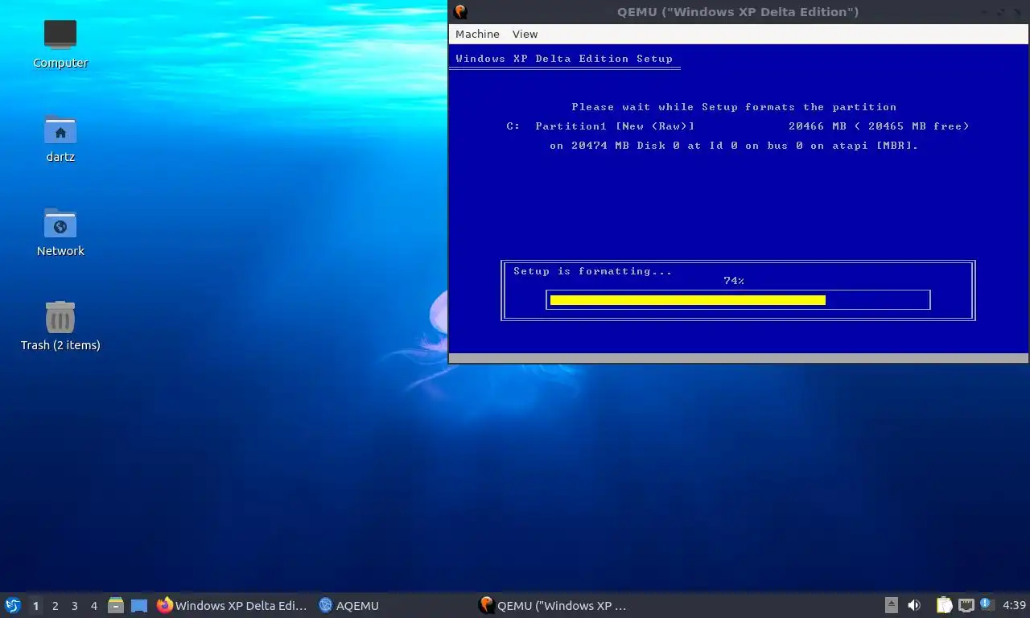This screenshot has width=1030, height=618.
Task: Open the volume control in the tray
Action: (914, 605)
